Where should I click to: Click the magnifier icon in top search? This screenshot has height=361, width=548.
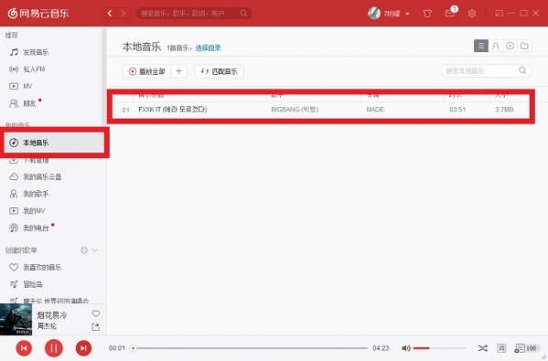click(x=243, y=14)
